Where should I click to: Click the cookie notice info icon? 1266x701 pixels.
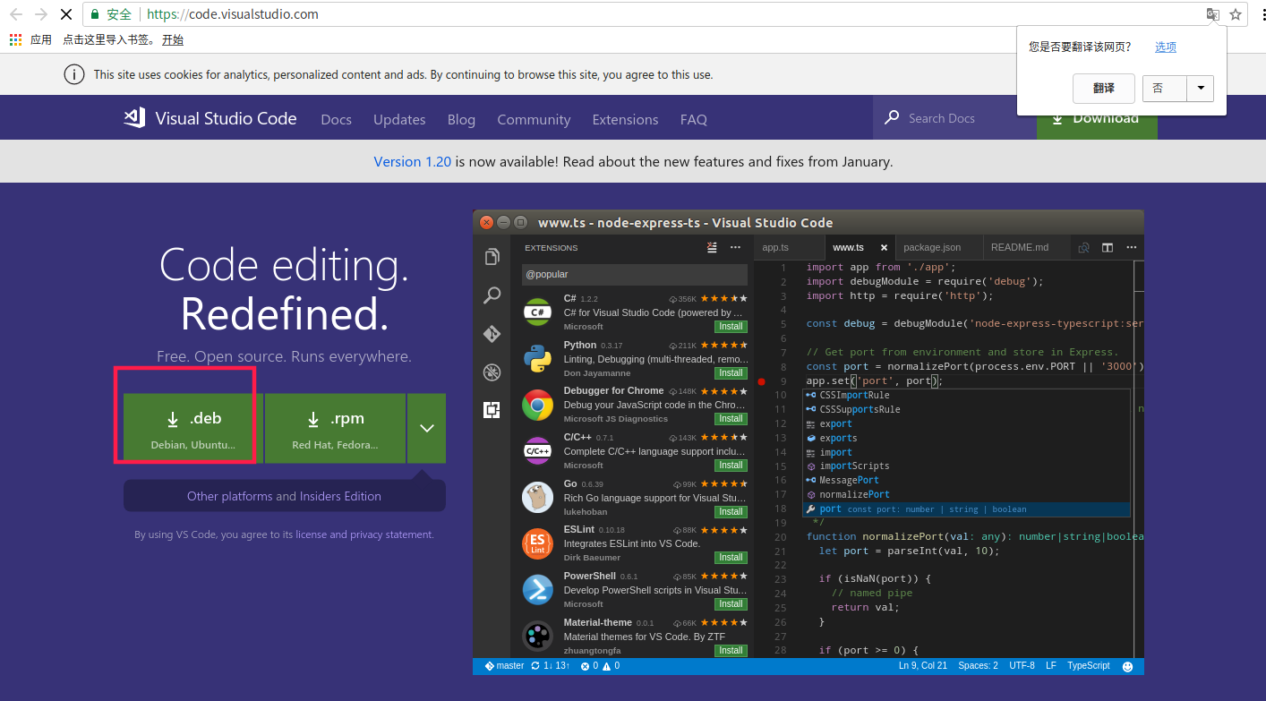coord(74,74)
